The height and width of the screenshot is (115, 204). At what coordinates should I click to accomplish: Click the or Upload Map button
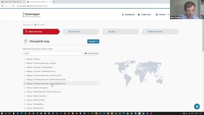pos(91,53)
